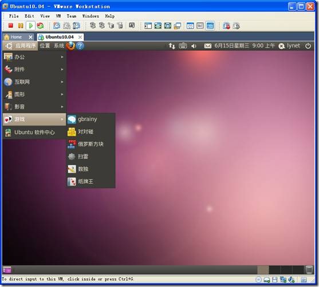Enter full screen mode via toolbar icon
This screenshot has height=287, width=319.
pyautogui.click(x=167, y=26)
